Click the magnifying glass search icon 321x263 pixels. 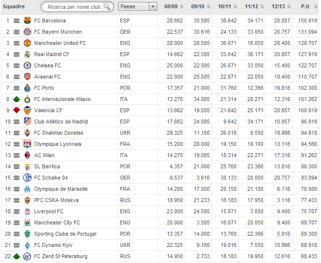pos(107,7)
